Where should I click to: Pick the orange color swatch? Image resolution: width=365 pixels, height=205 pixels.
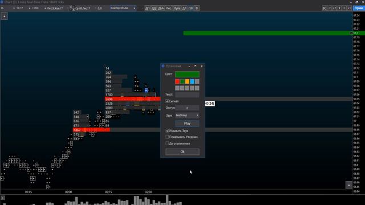(187, 81)
